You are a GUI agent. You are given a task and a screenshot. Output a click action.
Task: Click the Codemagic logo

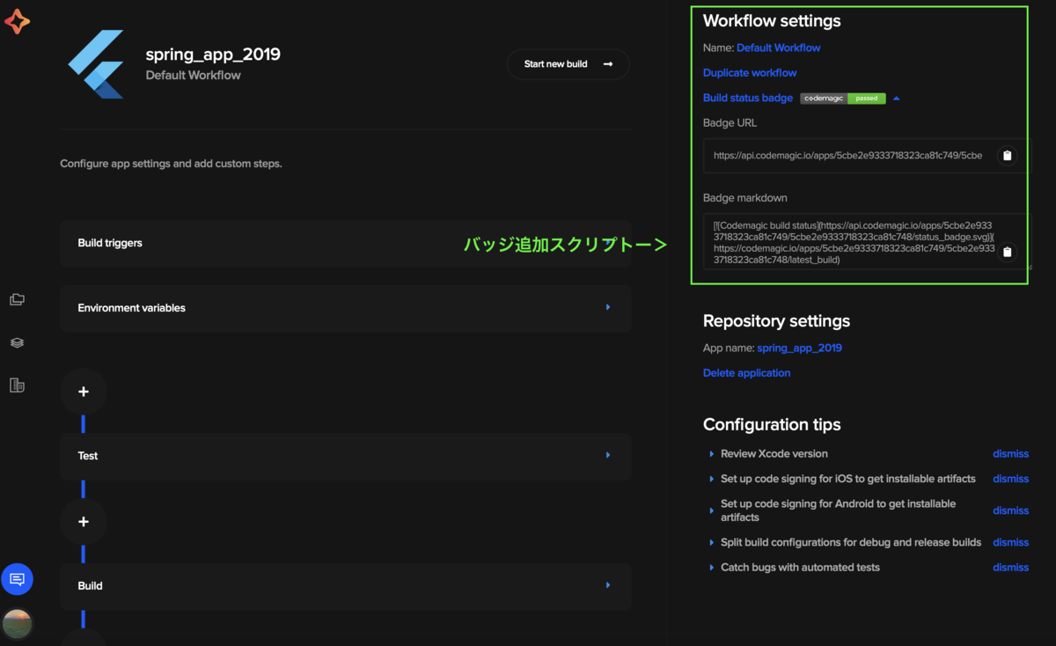17,21
